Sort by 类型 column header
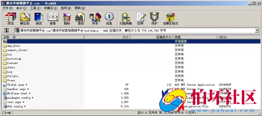Image resolution: width=262 pixels, height=116 pixels. (195, 37)
